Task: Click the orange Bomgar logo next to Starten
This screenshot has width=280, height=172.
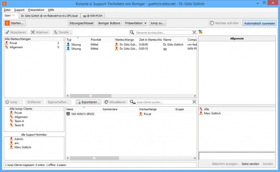Action: (x=7, y=23)
